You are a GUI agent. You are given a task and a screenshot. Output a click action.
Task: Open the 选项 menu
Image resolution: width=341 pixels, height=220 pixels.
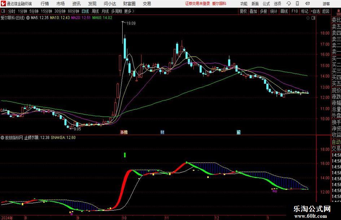tap(277, 4)
